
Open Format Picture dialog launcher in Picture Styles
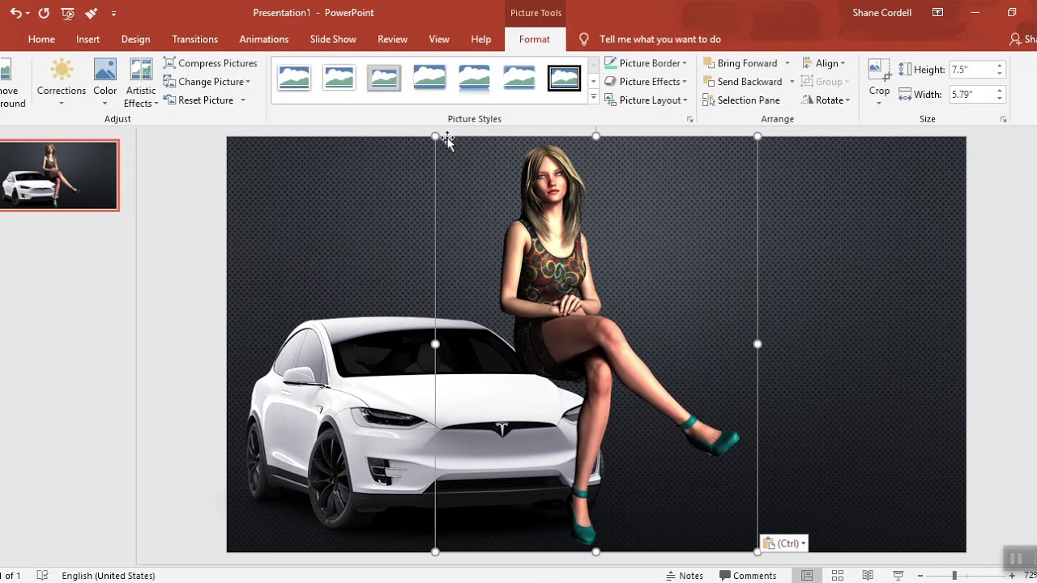(690, 119)
